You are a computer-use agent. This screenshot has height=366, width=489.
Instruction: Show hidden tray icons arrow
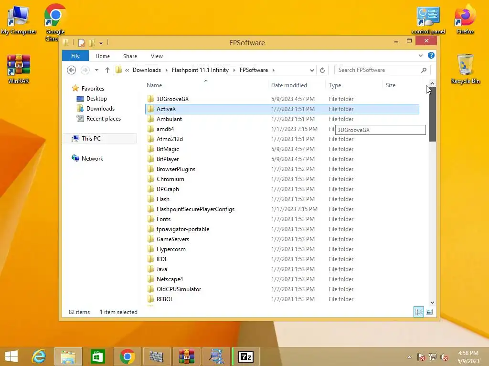pyautogui.click(x=409, y=357)
